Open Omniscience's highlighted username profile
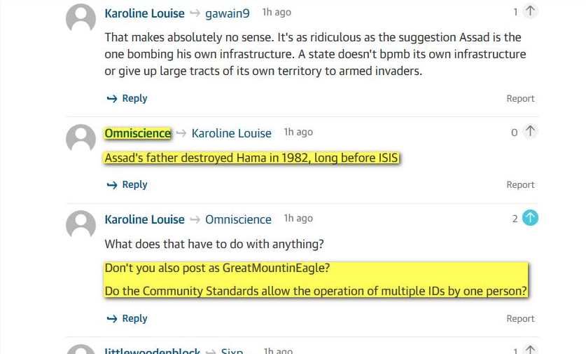Viewport: 586px width, 354px height. (138, 133)
